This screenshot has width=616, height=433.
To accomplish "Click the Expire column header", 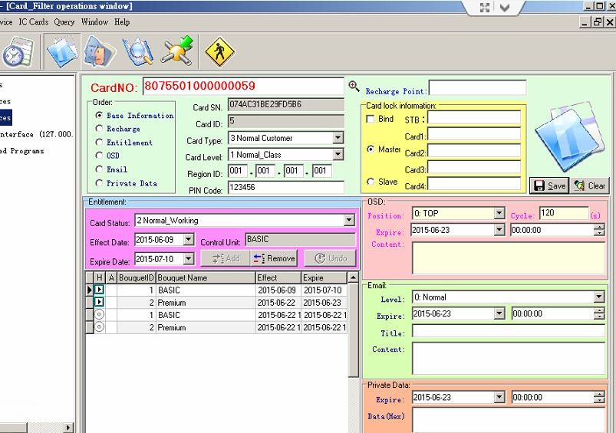I will [324, 277].
